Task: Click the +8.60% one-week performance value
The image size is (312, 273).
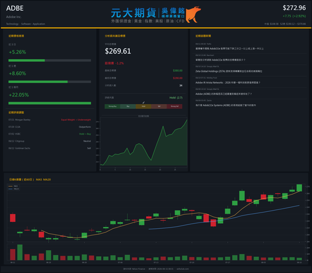Action: [x=17, y=74]
